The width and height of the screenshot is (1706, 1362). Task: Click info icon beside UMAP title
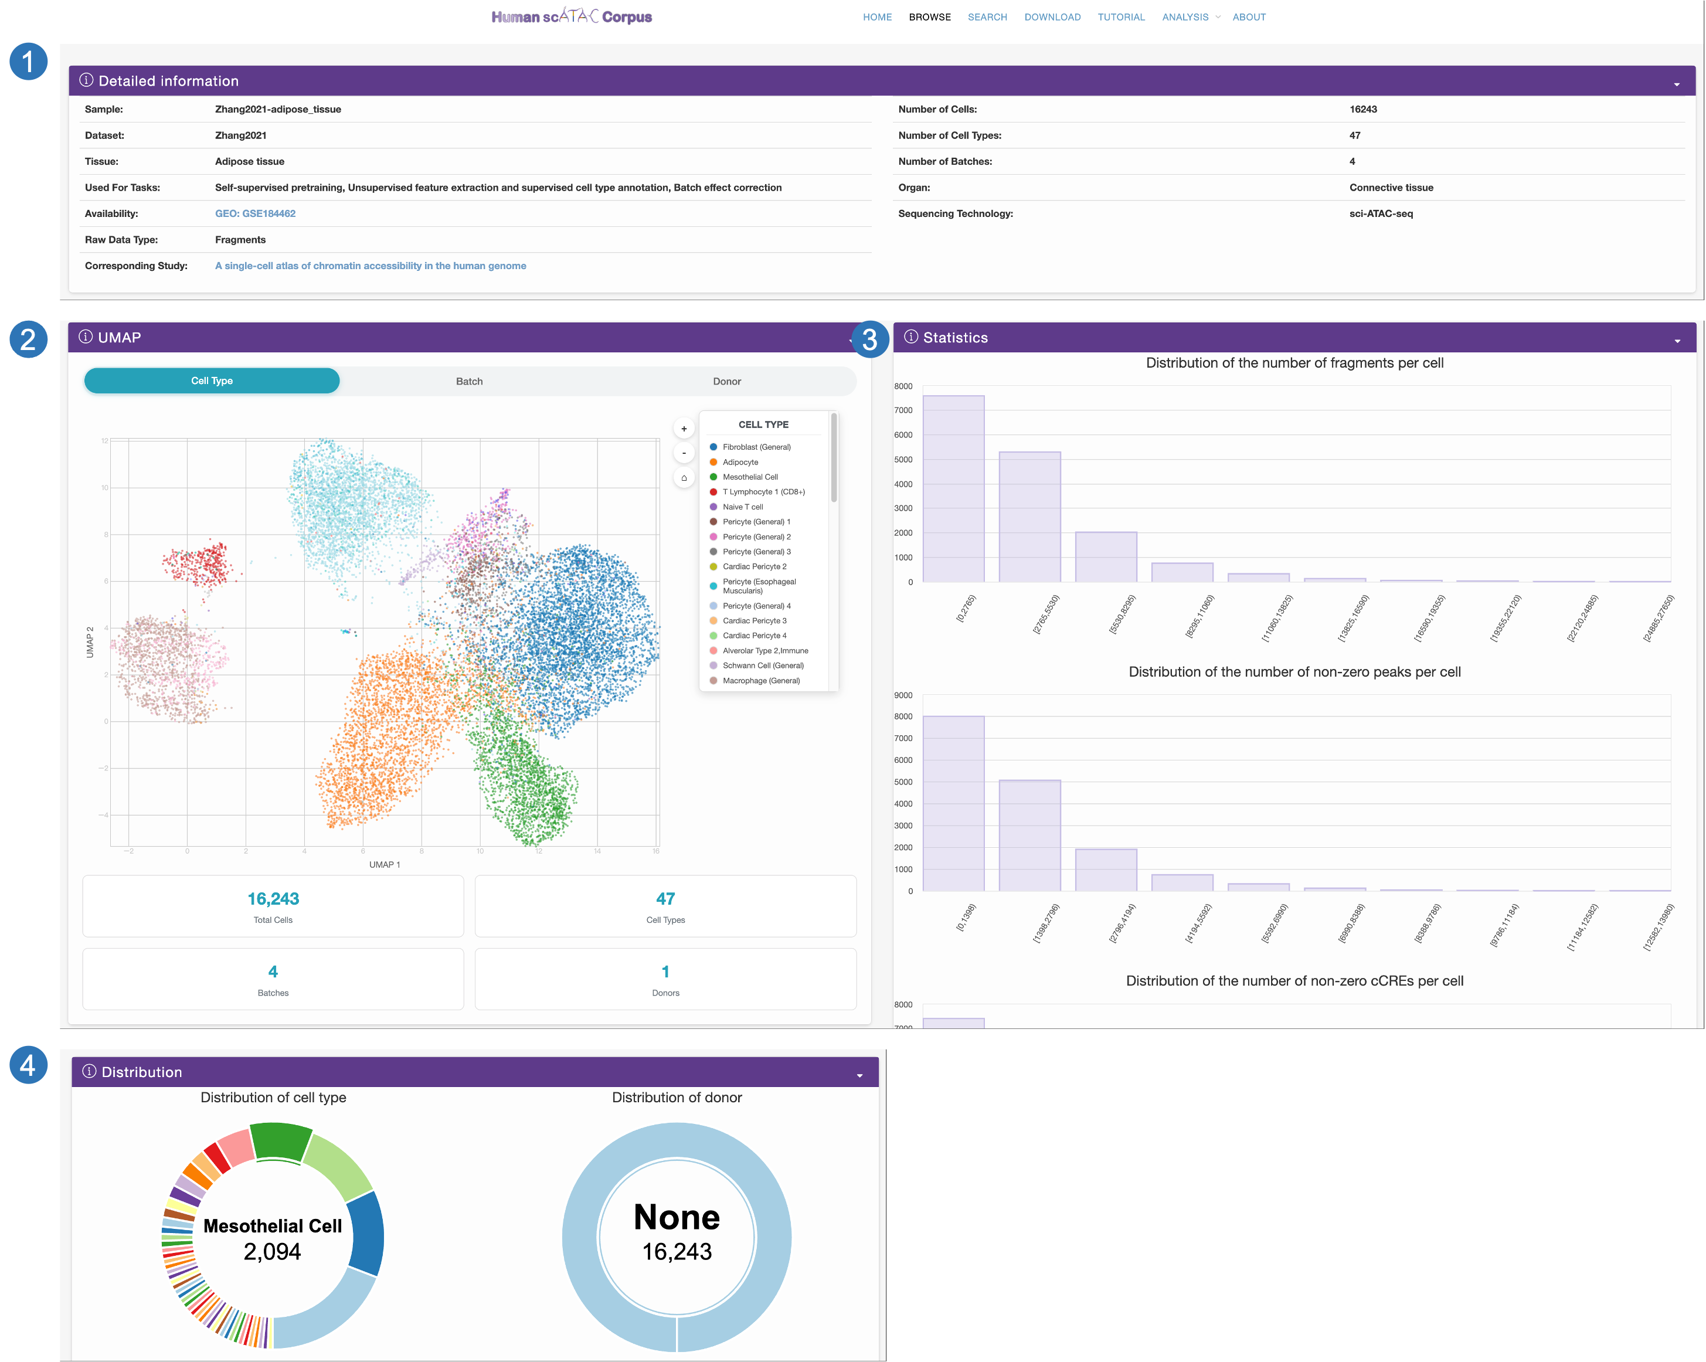click(86, 337)
